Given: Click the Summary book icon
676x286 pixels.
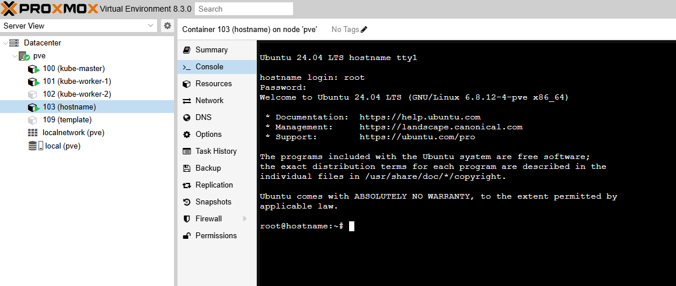Looking at the screenshot, I should coord(187,50).
